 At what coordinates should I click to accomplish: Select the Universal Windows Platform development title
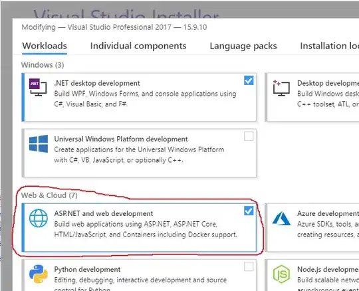(121, 139)
